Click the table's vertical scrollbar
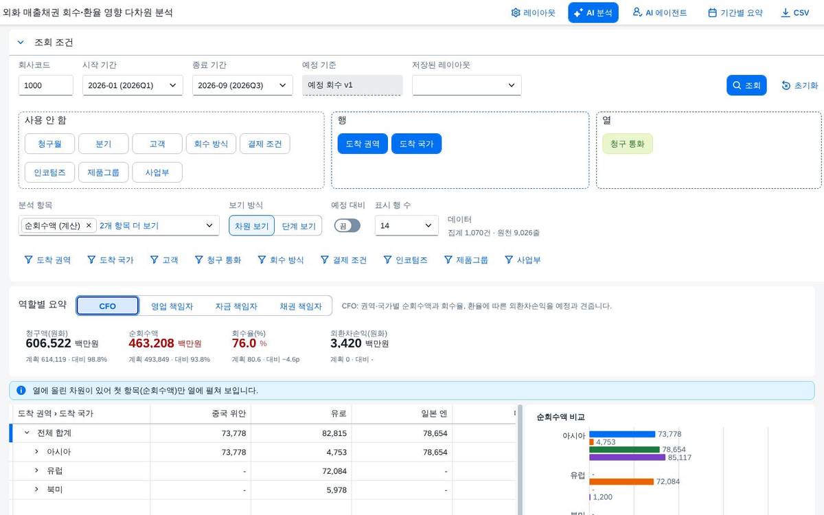 pyautogui.click(x=519, y=459)
